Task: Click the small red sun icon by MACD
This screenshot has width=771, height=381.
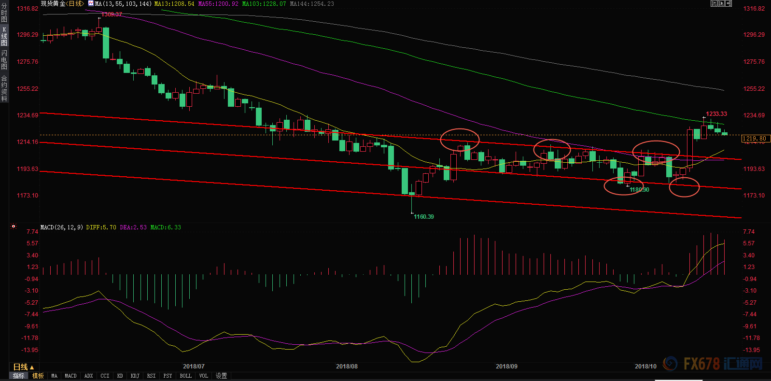Action: click(x=14, y=226)
